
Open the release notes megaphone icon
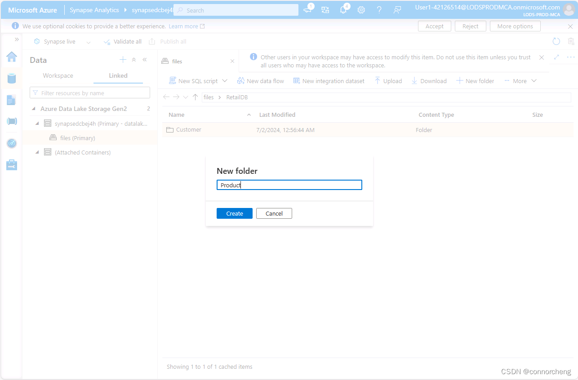(307, 9)
